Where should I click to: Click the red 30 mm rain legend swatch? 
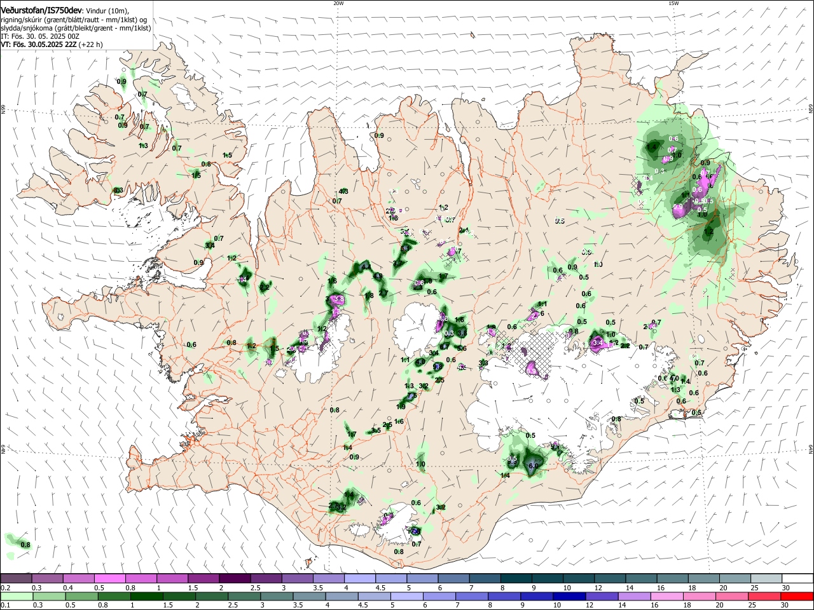pos(797,596)
